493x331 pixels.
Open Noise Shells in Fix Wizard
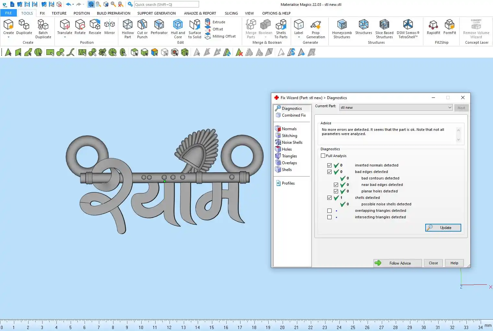click(292, 143)
